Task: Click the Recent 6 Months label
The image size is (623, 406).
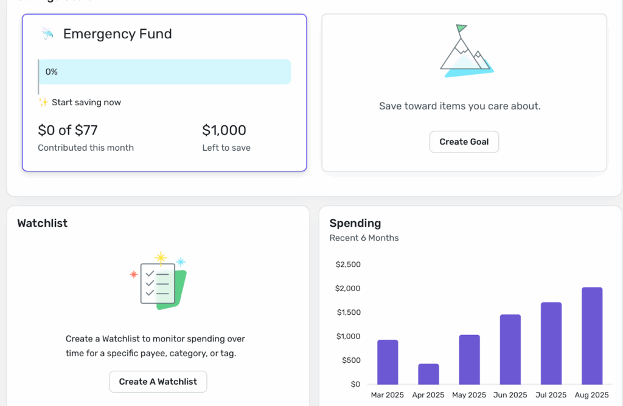Action: click(364, 238)
